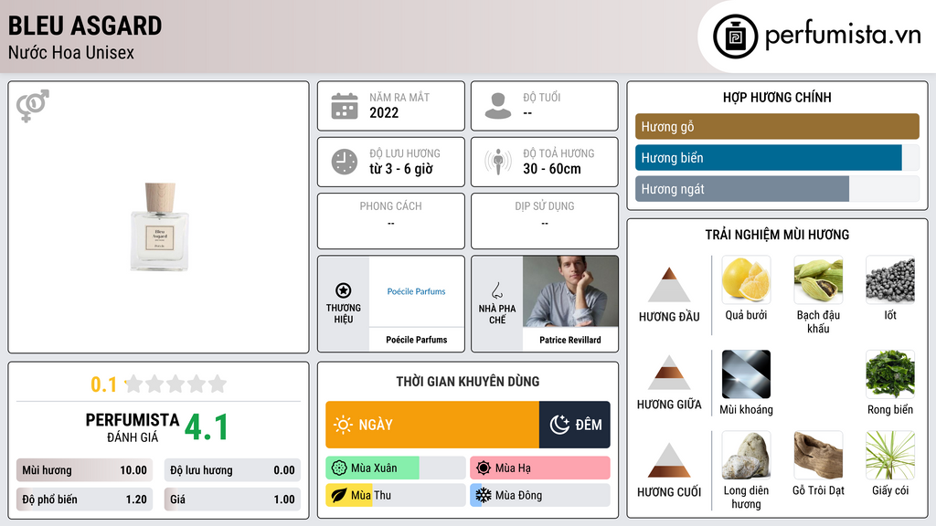The height and width of the screenshot is (526, 936).
Task: Click the green 4.1 Perfumista rating
Action: pyautogui.click(x=207, y=427)
